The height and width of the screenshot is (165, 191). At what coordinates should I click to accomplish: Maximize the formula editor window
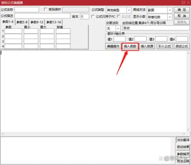[183, 2]
